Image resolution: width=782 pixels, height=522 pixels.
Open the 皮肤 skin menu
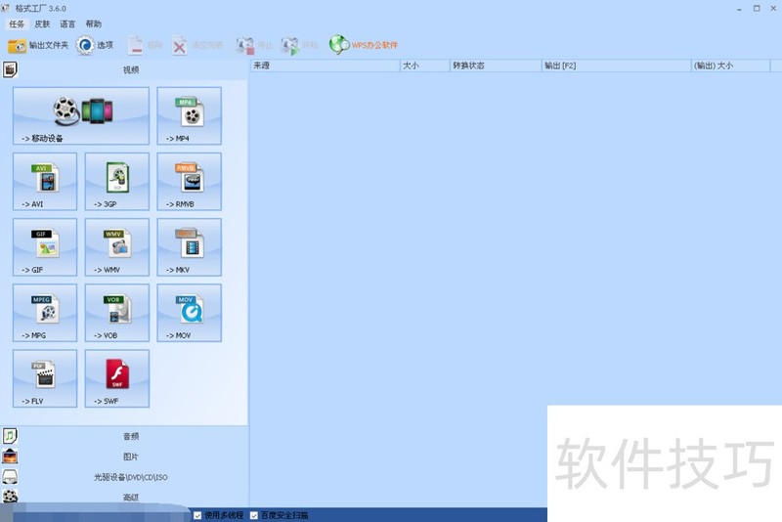tap(42, 23)
